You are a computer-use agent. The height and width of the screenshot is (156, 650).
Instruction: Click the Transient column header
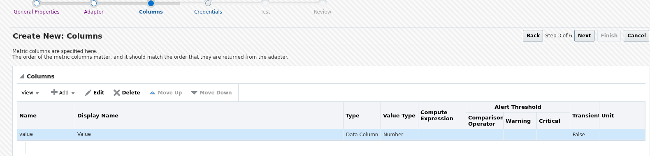pyautogui.click(x=585, y=116)
